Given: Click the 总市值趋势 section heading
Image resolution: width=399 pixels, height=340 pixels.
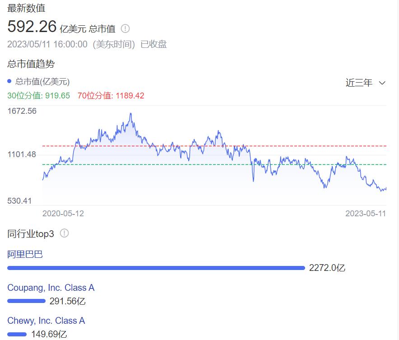Looking at the screenshot, I should [31, 64].
